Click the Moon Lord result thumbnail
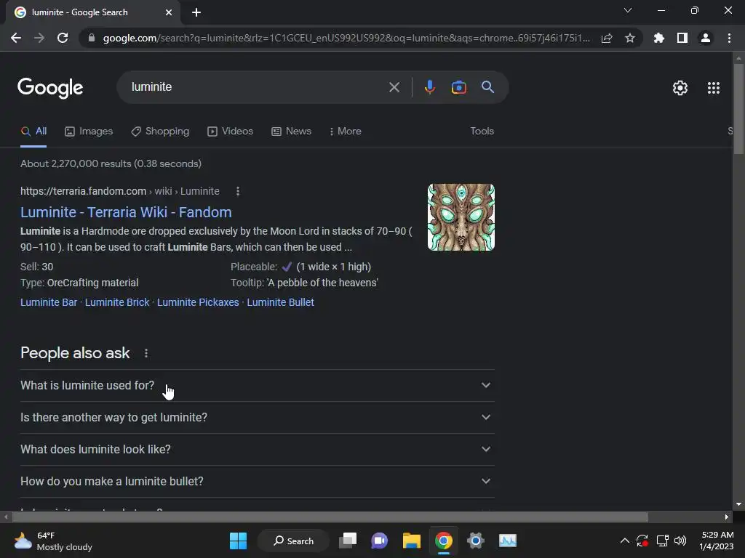 coord(461,217)
